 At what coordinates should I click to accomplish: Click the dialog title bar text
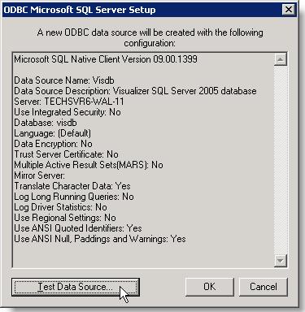click(80, 10)
